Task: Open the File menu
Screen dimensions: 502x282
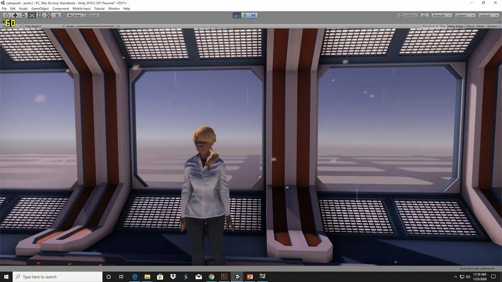Action: coord(4,9)
